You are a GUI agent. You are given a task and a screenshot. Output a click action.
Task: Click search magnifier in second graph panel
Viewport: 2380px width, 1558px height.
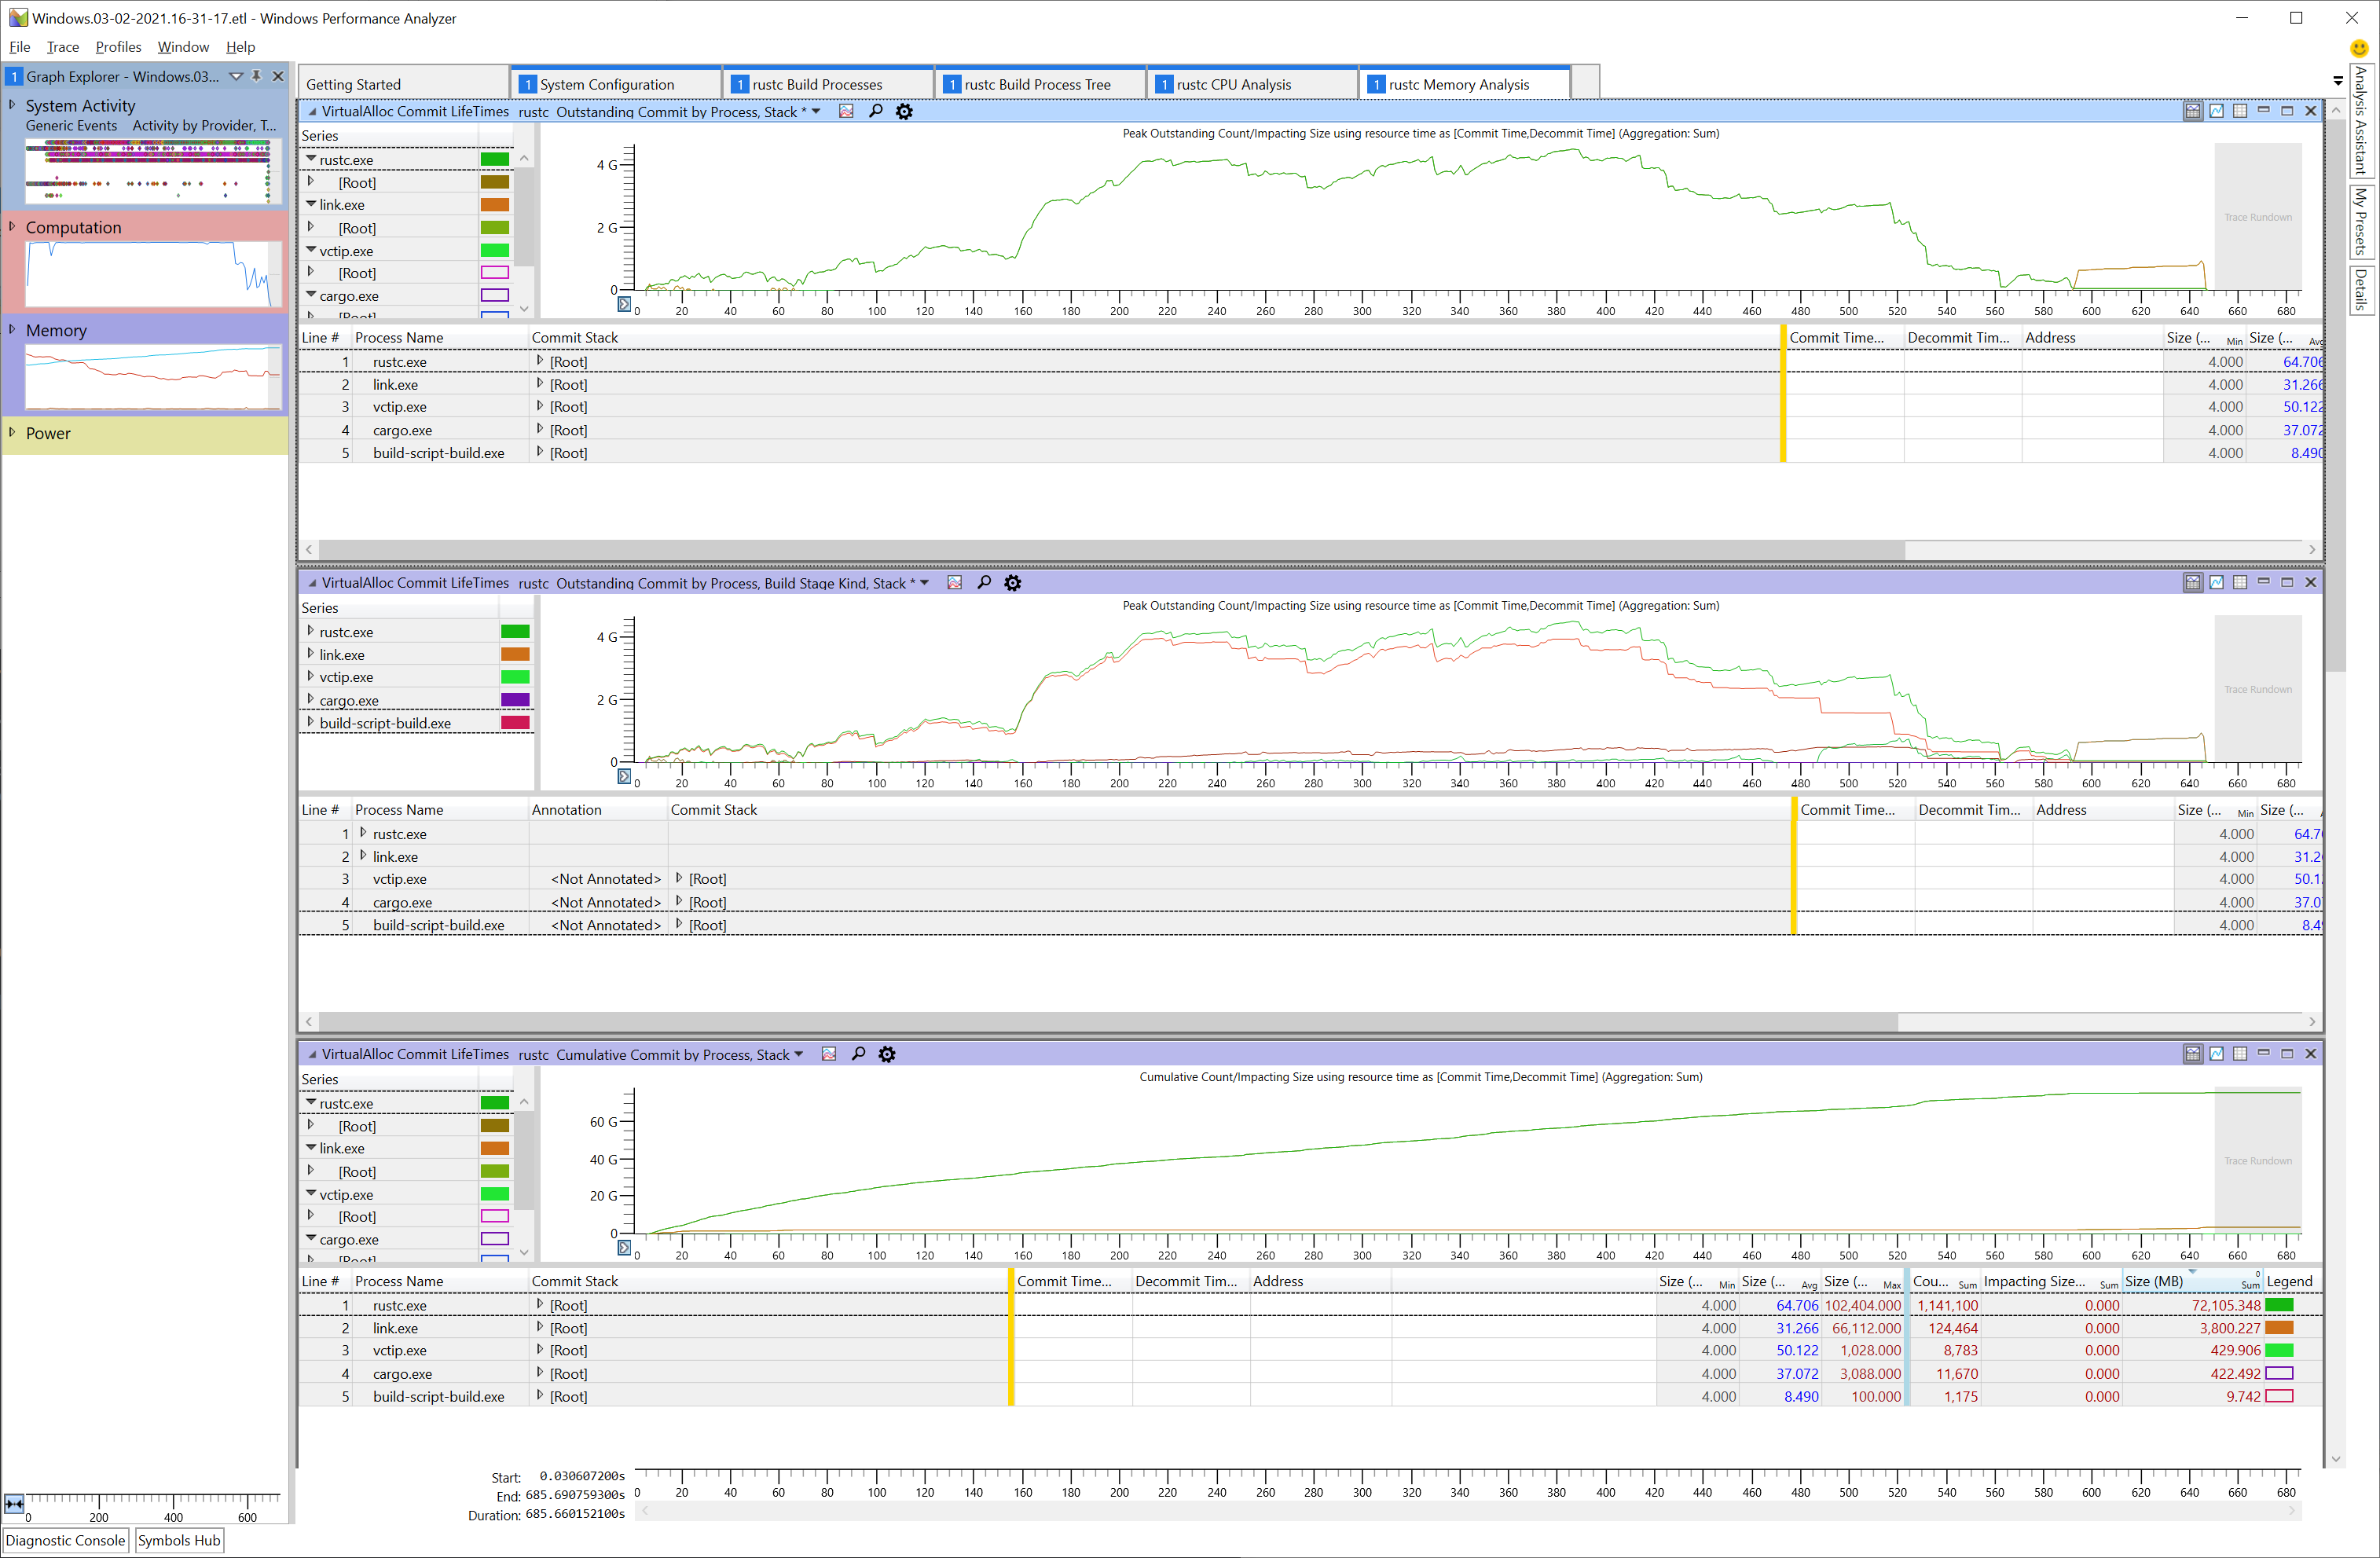click(984, 583)
